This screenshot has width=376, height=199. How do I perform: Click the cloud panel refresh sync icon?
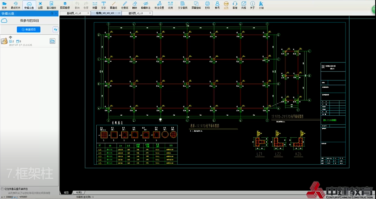(x=55, y=29)
